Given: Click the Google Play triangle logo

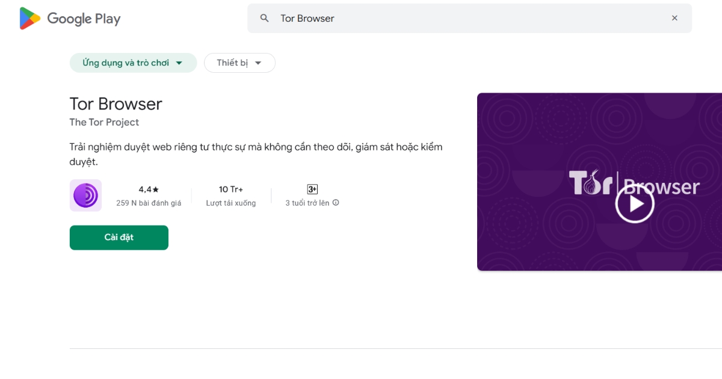Looking at the screenshot, I should tap(29, 19).
